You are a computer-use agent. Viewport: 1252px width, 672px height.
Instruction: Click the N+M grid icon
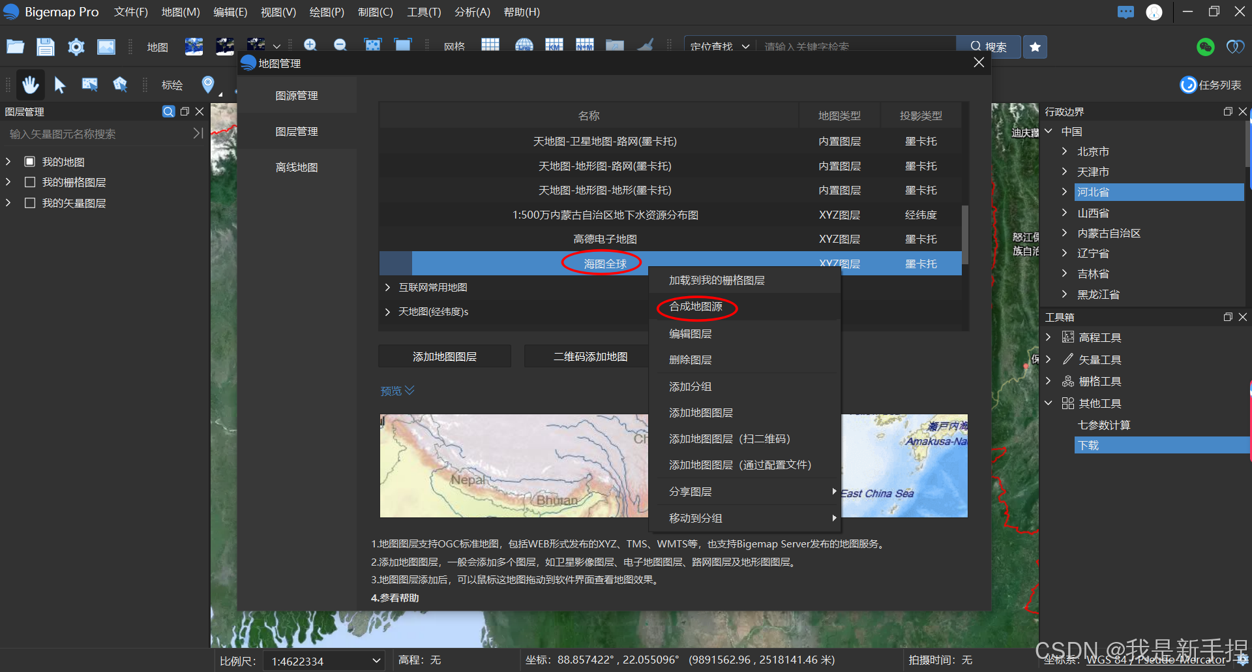point(585,45)
